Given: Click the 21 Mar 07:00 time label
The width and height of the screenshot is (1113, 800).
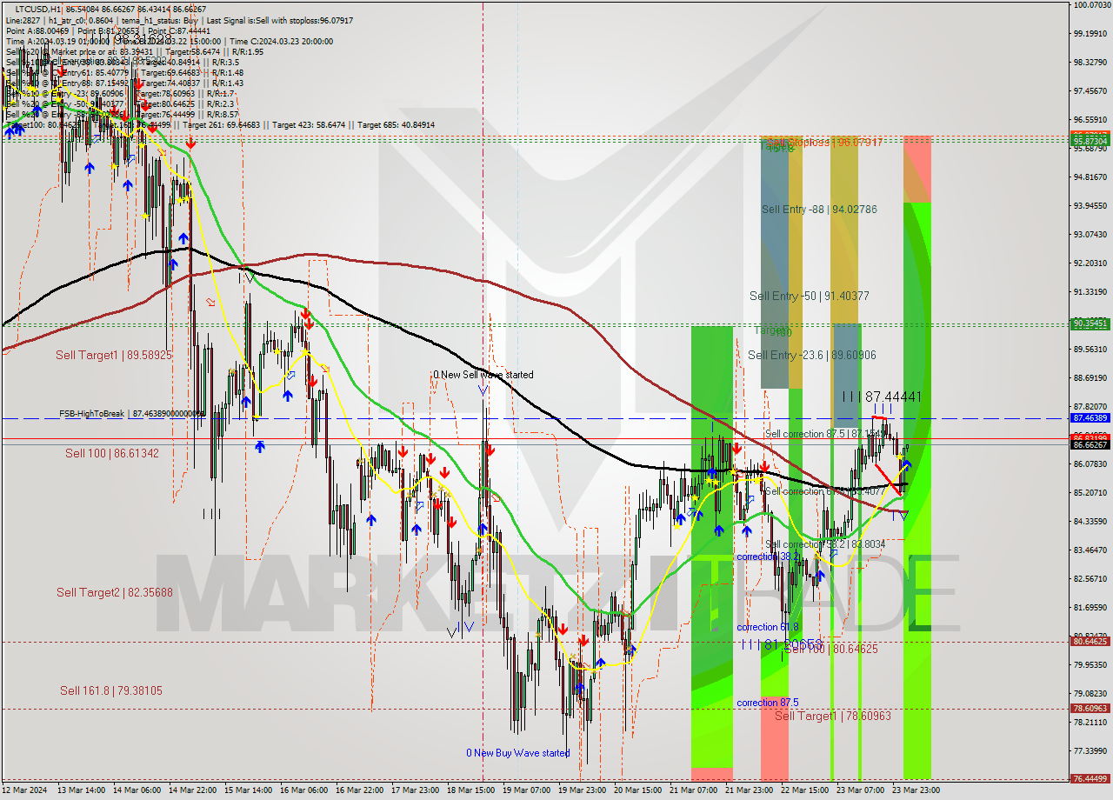Looking at the screenshot, I should click(693, 790).
